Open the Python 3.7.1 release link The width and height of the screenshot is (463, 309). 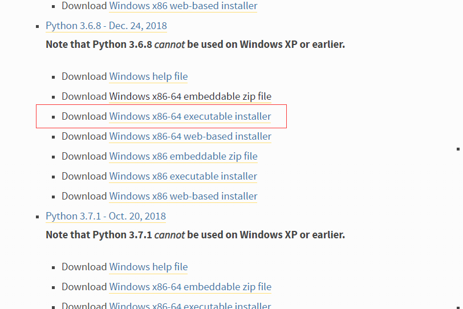click(105, 217)
